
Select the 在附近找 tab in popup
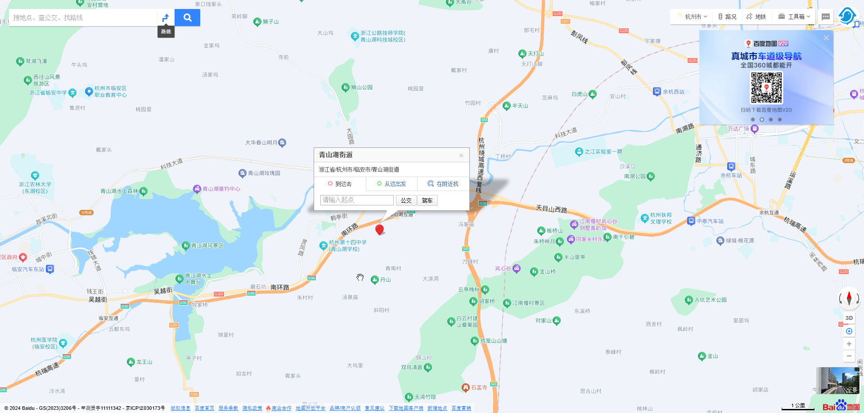(443, 184)
